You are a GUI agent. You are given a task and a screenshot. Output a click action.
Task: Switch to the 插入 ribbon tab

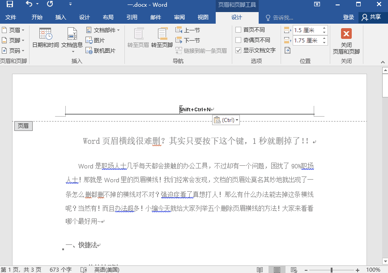pos(60,17)
